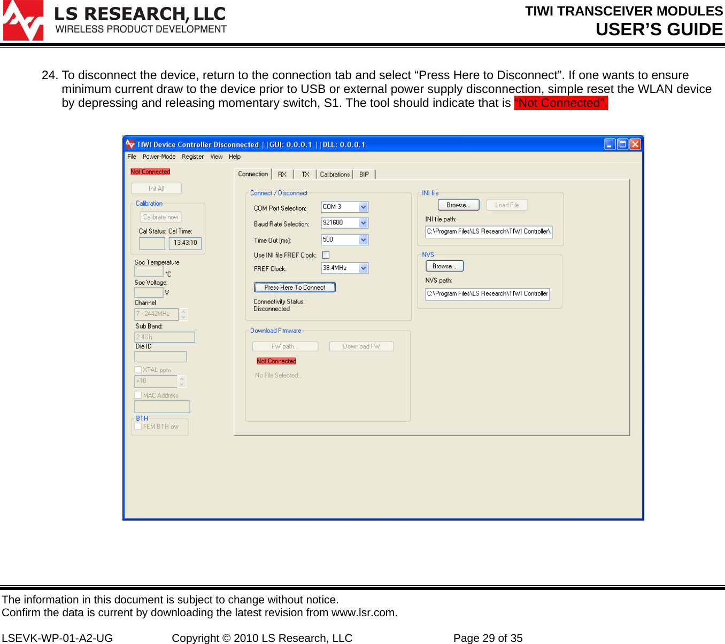Switch to the RX tab

pyautogui.click(x=282, y=175)
